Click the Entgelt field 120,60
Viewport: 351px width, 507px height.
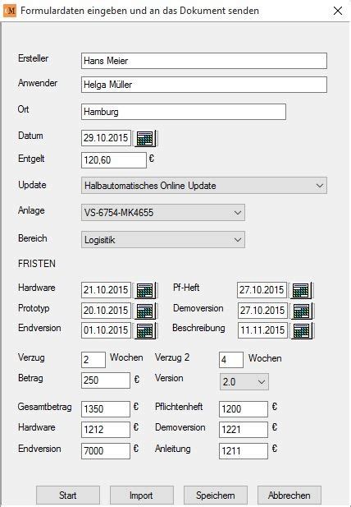click(x=114, y=160)
